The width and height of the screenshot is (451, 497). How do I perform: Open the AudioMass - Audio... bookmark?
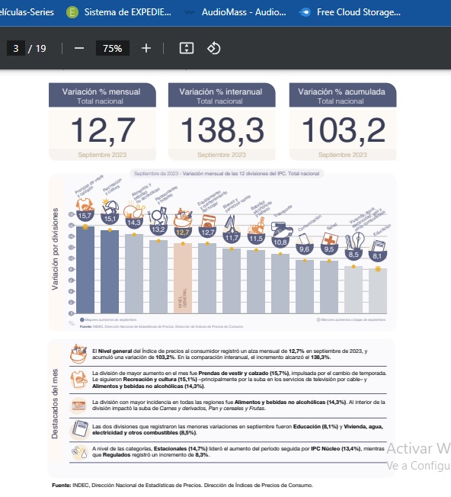tap(244, 12)
